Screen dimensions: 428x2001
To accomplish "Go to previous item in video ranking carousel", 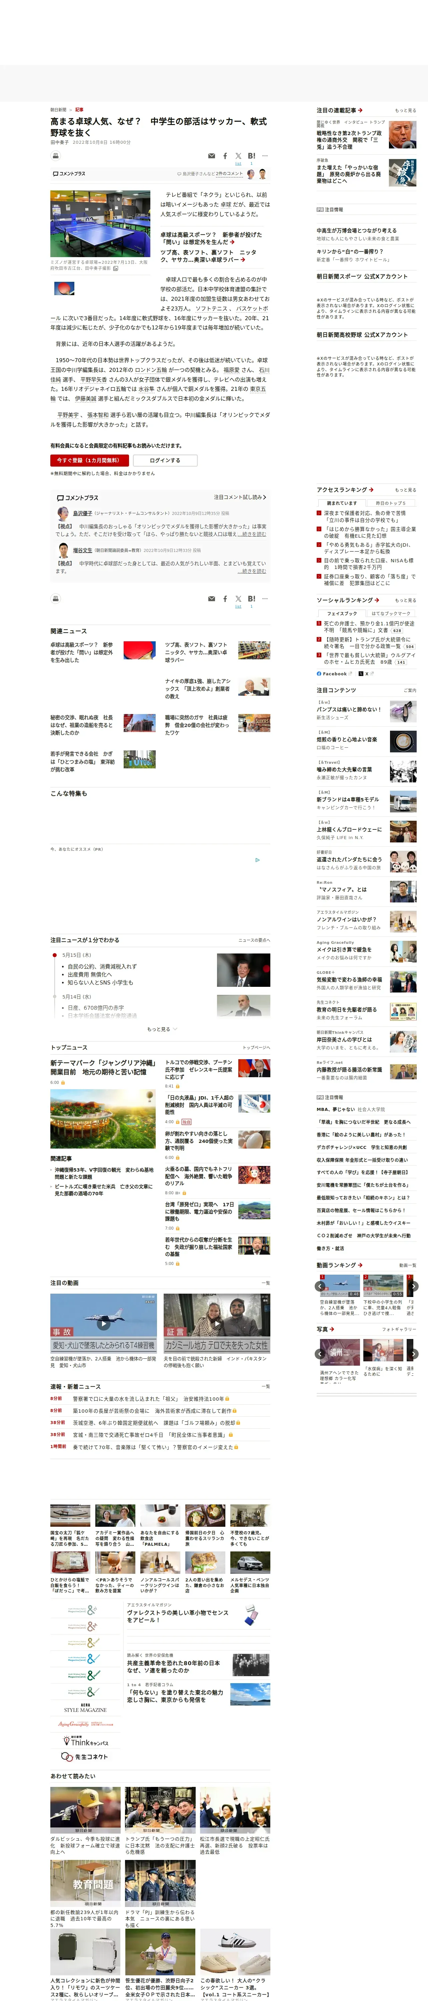I will pyautogui.click(x=321, y=1286).
